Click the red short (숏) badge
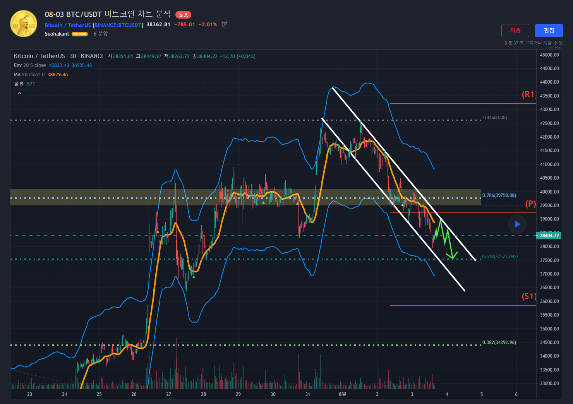This screenshot has height=404, width=573. [x=183, y=15]
